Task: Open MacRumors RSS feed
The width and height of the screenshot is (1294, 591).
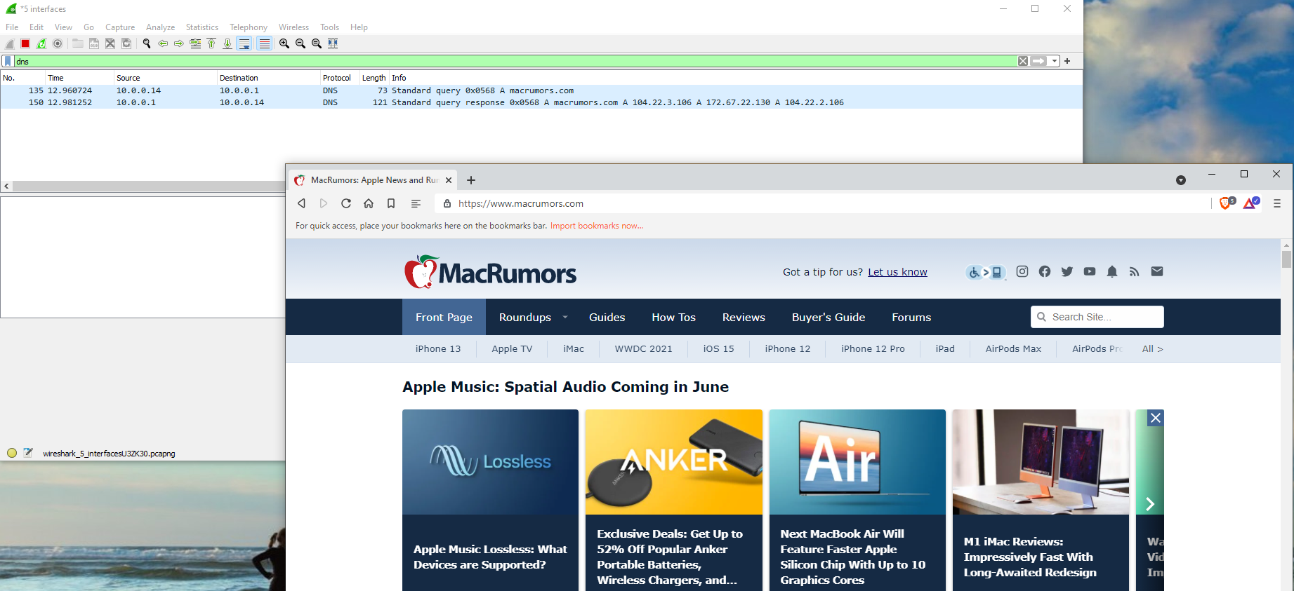Action: point(1135,271)
